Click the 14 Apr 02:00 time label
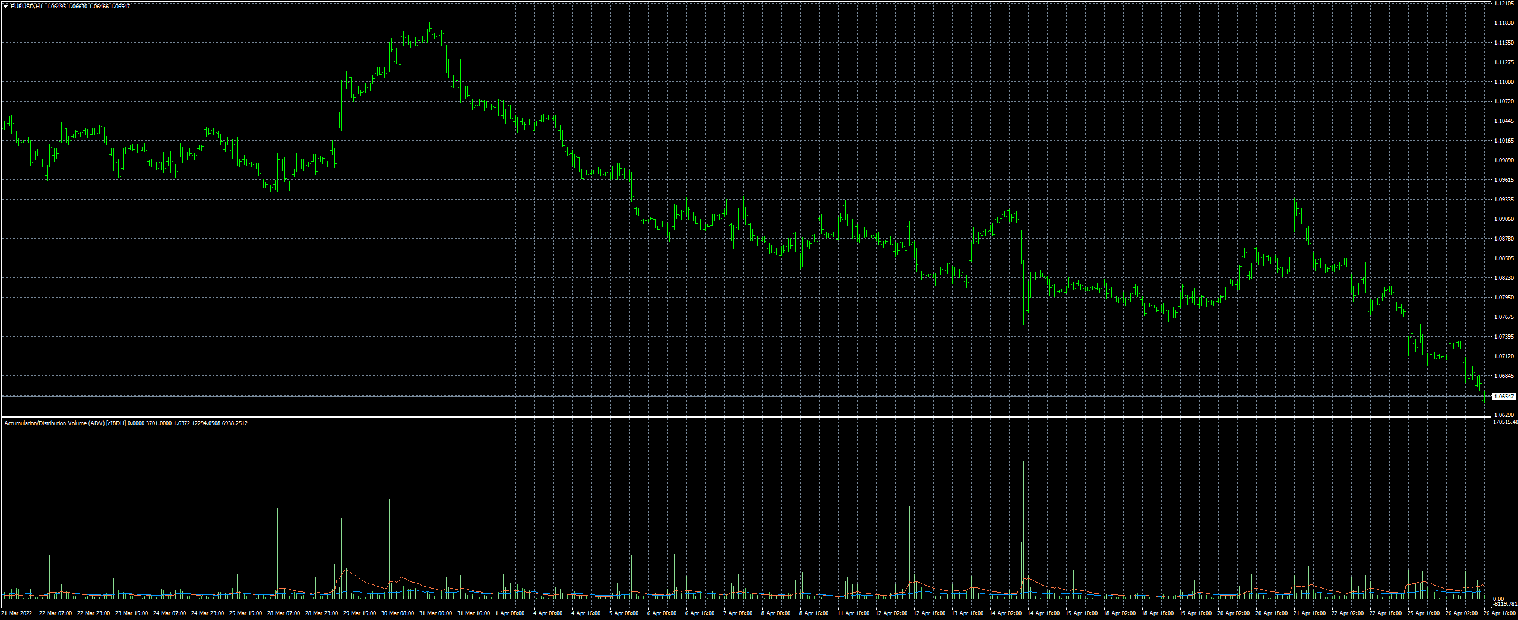 point(1005,613)
